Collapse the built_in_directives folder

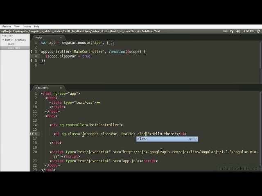[3, 40]
